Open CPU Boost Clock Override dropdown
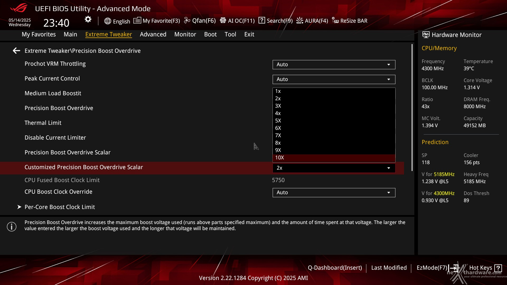 tap(334, 193)
